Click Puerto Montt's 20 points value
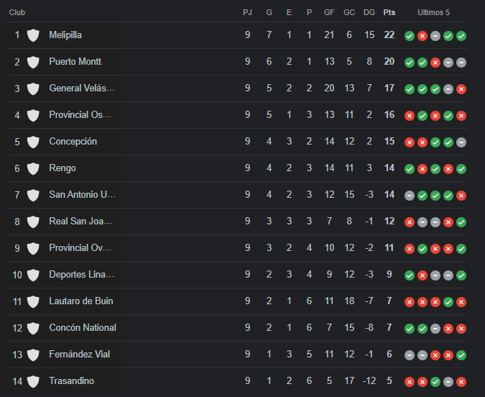485x397 pixels. pos(389,61)
